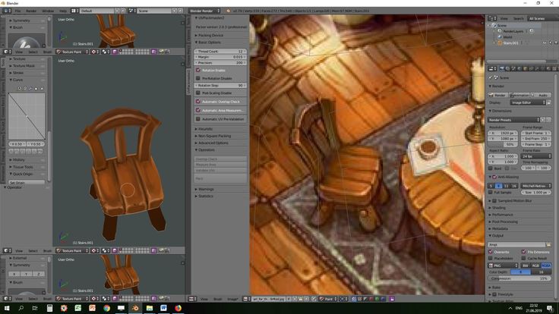Toggle the Anti-Aliasing checkbox

point(494,177)
